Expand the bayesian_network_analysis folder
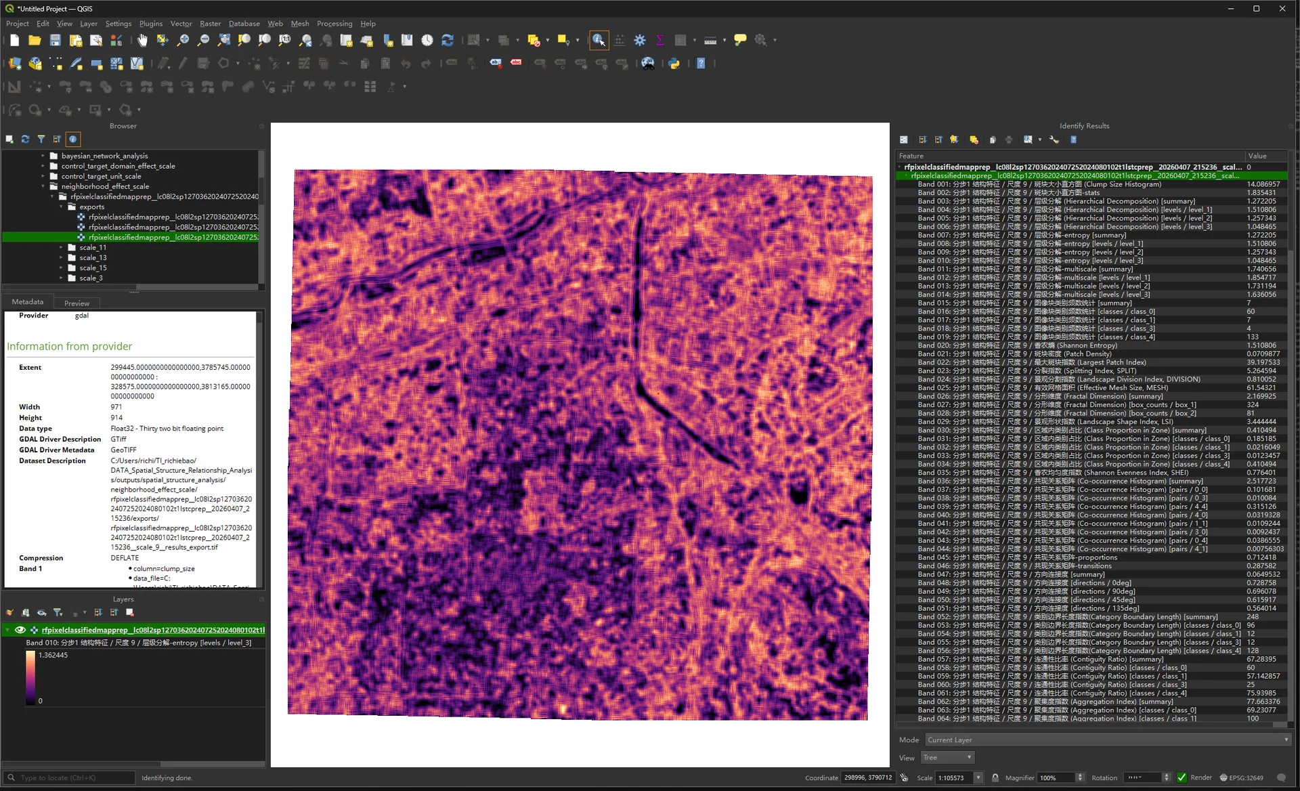This screenshot has width=1300, height=791. pos(43,156)
